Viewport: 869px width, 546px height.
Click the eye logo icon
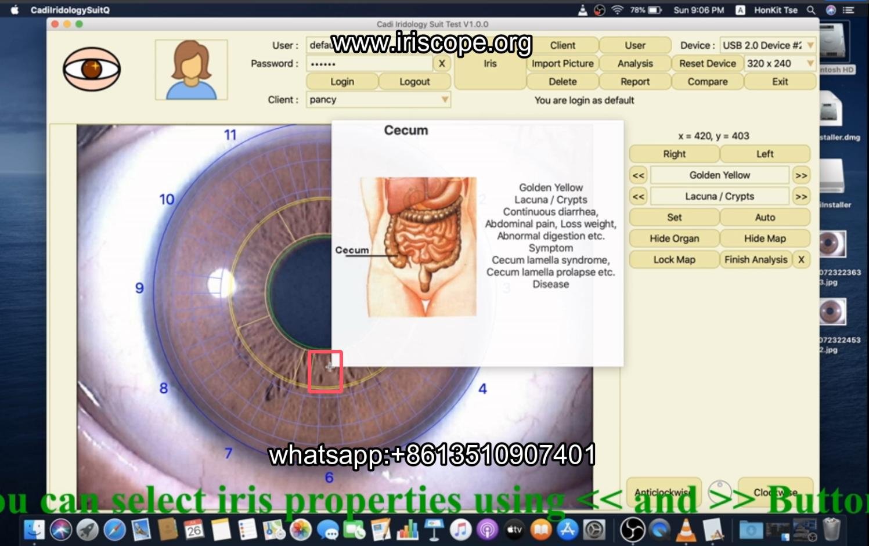92,70
